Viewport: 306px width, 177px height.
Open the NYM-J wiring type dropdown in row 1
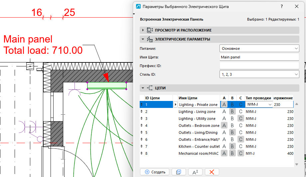pos(259,105)
